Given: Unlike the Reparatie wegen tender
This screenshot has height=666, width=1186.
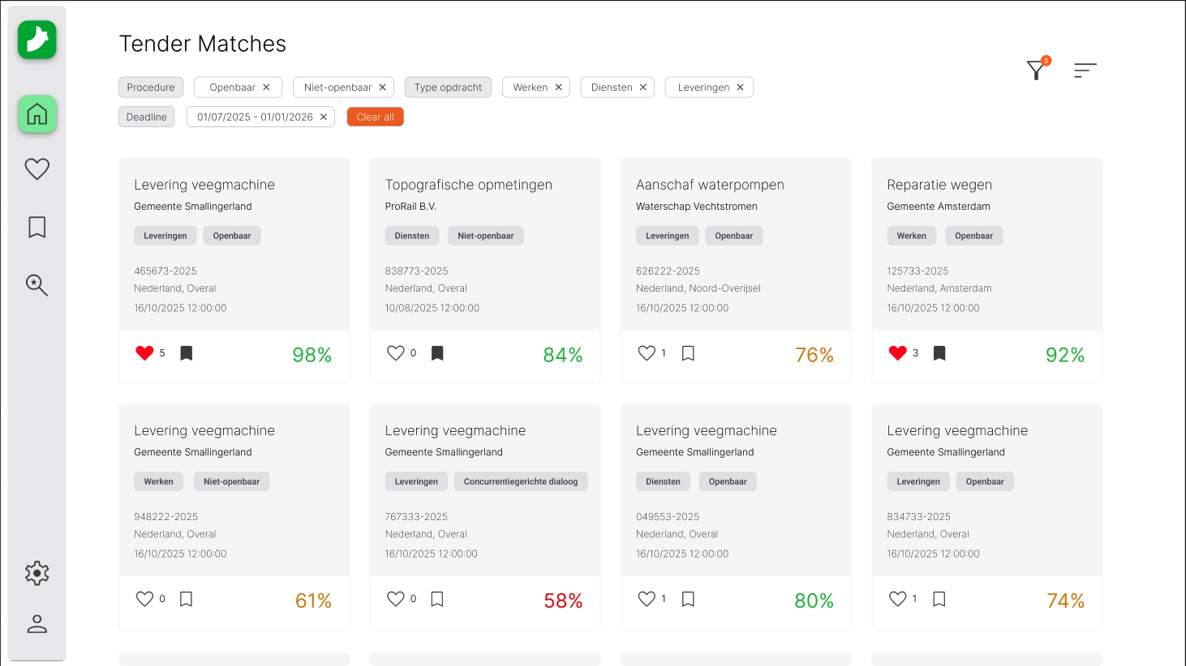Looking at the screenshot, I should click(897, 353).
